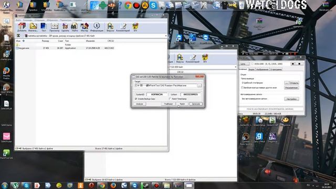Click the Comment (Комментарий) icon in front WinRAR
The image size is (336, 189).
(123, 27)
